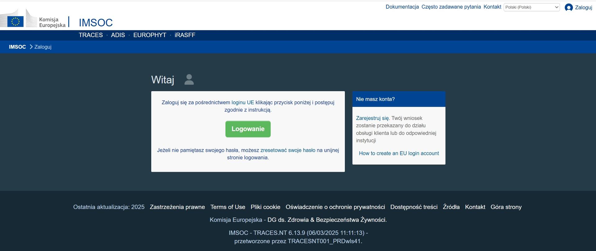Click Góra strony footer link
The height and width of the screenshot is (251, 596).
[x=506, y=207]
